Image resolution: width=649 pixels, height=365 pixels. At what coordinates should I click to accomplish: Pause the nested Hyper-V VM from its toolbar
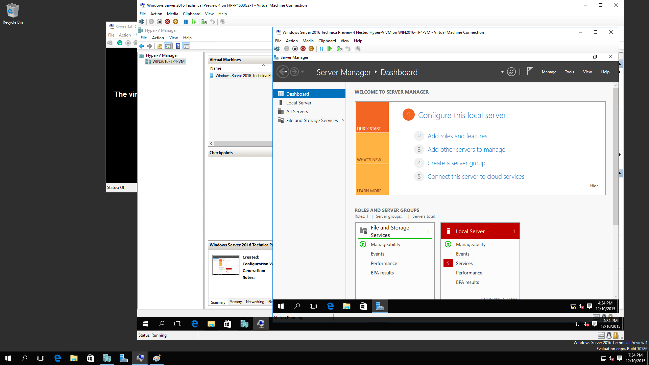point(321,49)
